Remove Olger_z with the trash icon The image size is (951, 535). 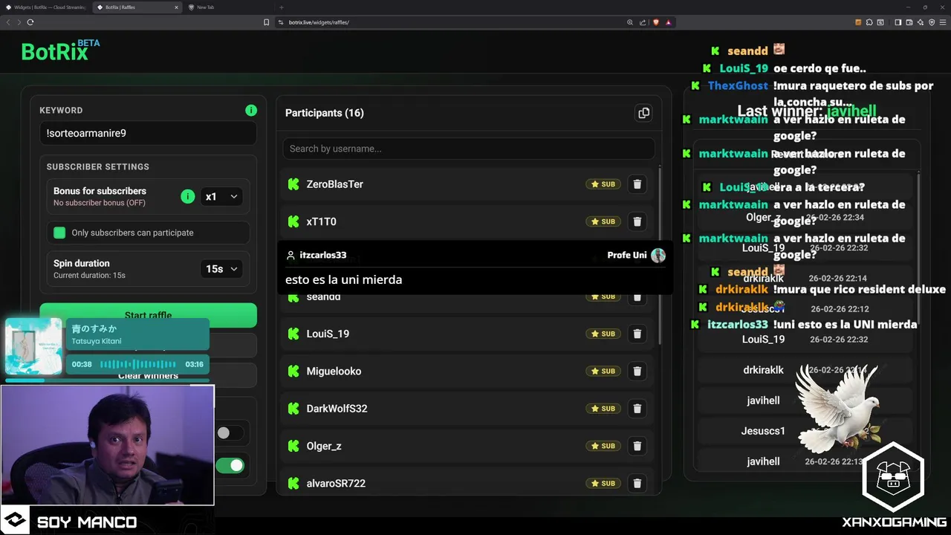pos(637,446)
